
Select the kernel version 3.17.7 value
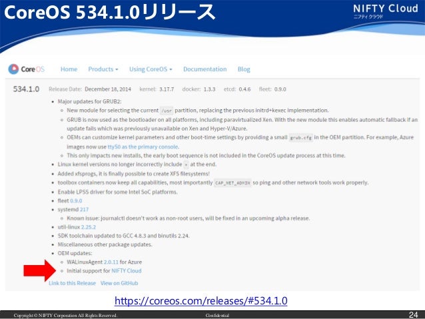click(x=167, y=89)
